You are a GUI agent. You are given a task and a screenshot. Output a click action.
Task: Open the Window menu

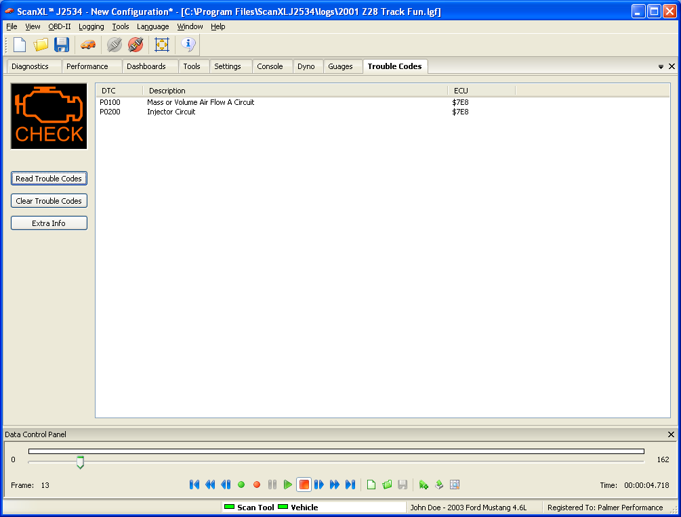pos(190,26)
